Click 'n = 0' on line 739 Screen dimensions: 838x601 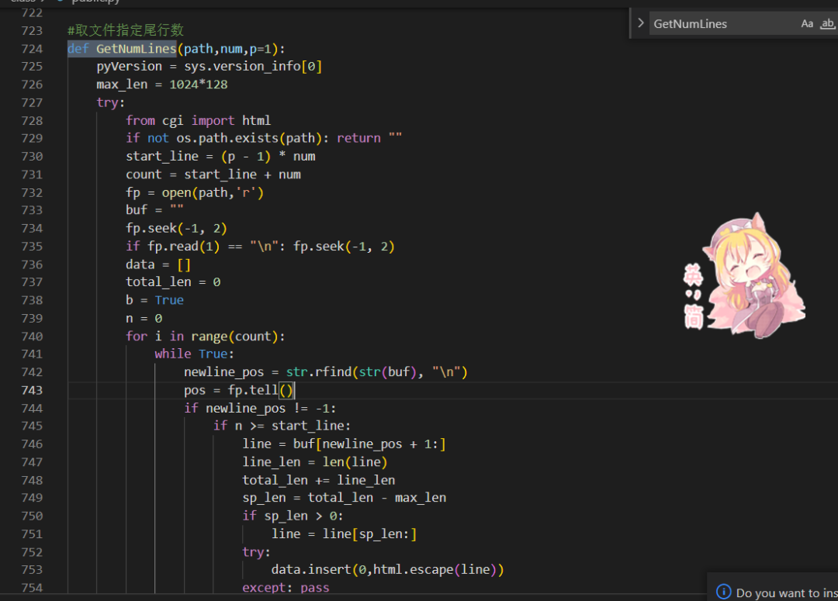144,319
